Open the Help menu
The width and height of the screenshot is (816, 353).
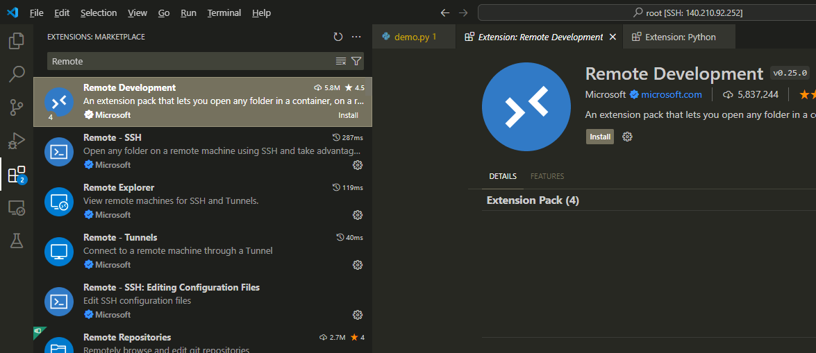pos(261,12)
